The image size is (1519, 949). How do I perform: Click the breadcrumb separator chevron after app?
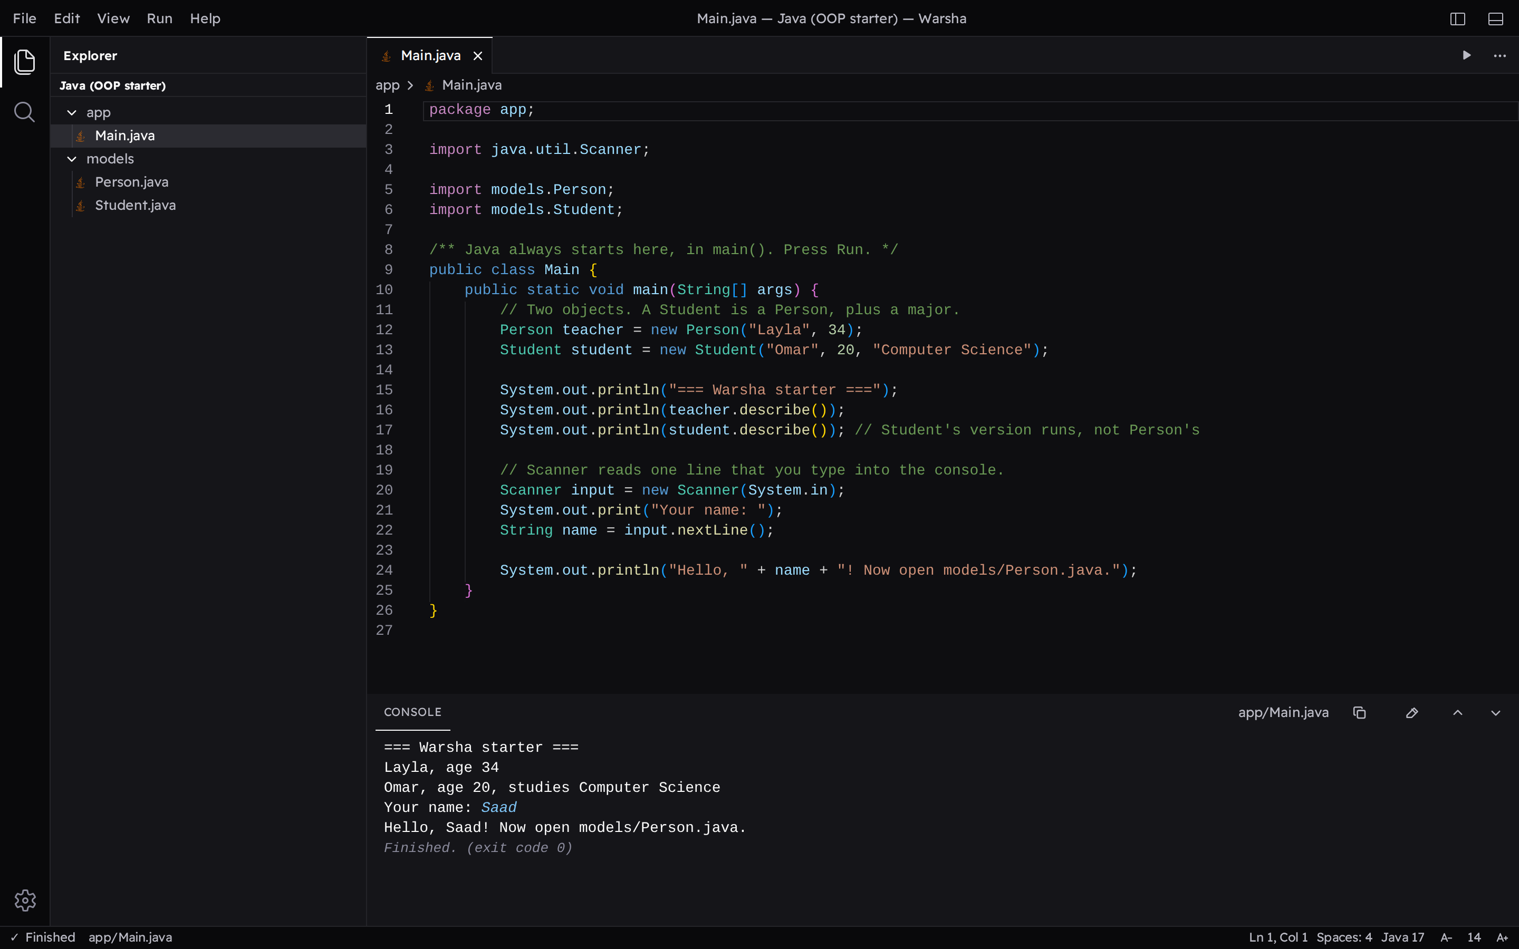coord(410,85)
